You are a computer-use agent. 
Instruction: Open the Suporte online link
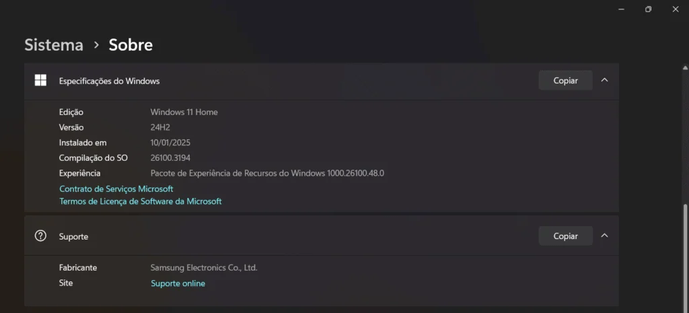point(178,283)
